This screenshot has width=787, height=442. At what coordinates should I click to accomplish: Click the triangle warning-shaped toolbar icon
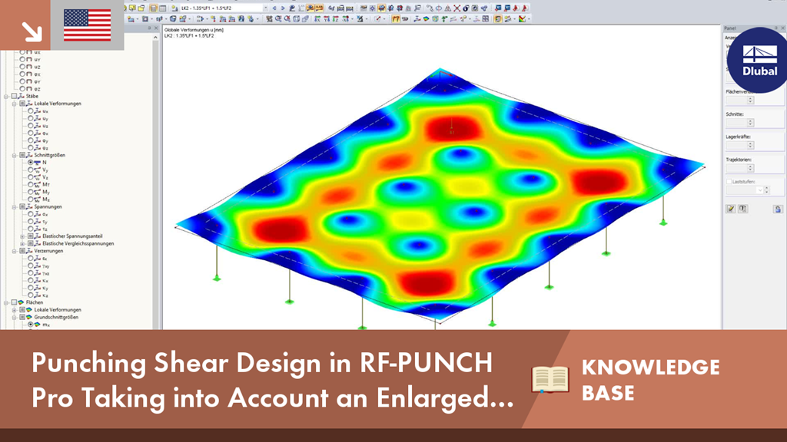(x=448, y=8)
